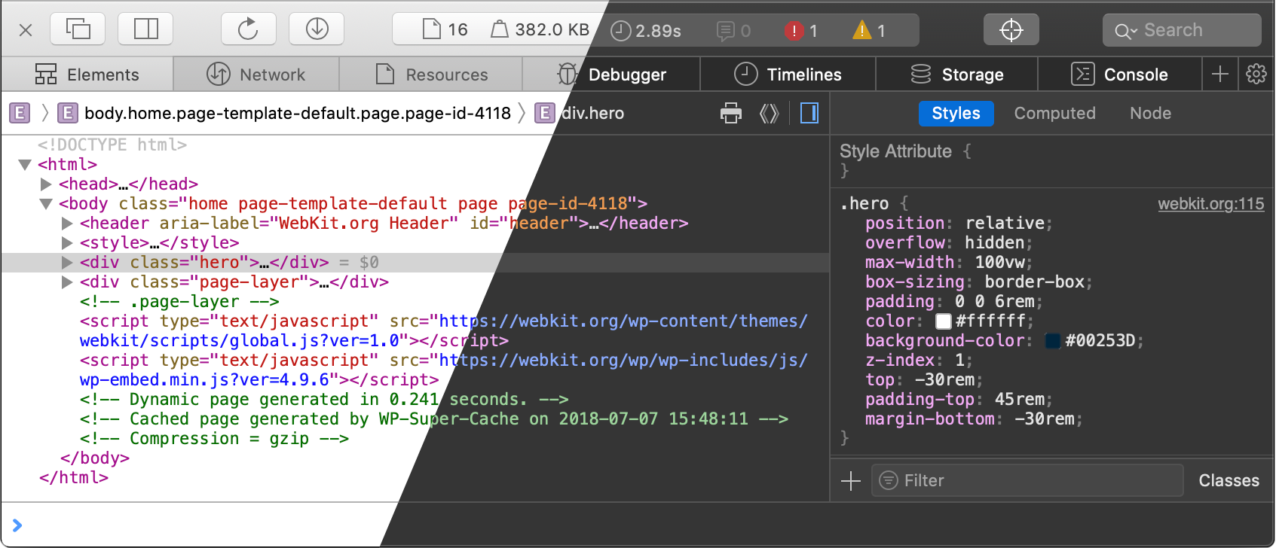The width and height of the screenshot is (1276, 548).
Task: Open the Storage tab
Action: 957,75
